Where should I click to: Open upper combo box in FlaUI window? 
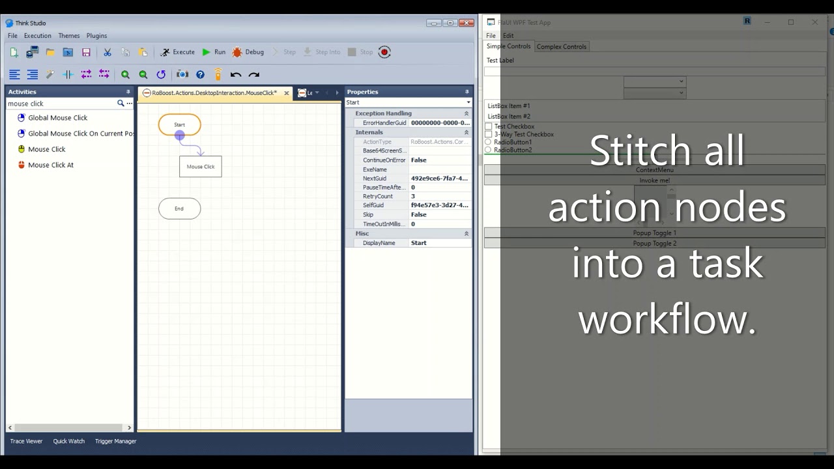point(655,81)
